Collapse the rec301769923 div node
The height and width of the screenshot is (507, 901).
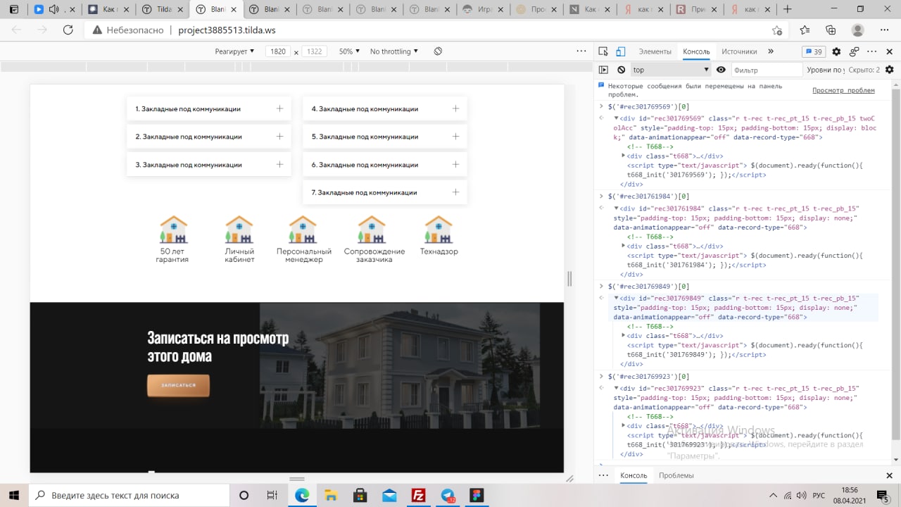617,388
